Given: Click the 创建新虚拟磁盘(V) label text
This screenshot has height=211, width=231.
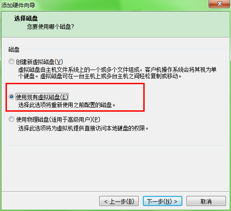Looking at the screenshot, I should pyautogui.click(x=39, y=62).
